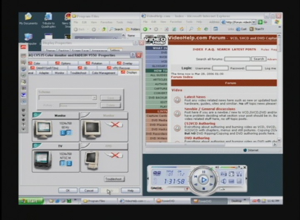Set TV as display 2 (NTSC M panel)
This screenshot has width=300, height=220.
(x=69, y=163)
